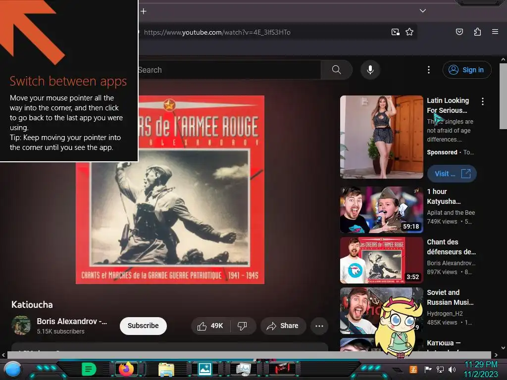
Task: Click the Sign in button
Action: click(x=467, y=70)
